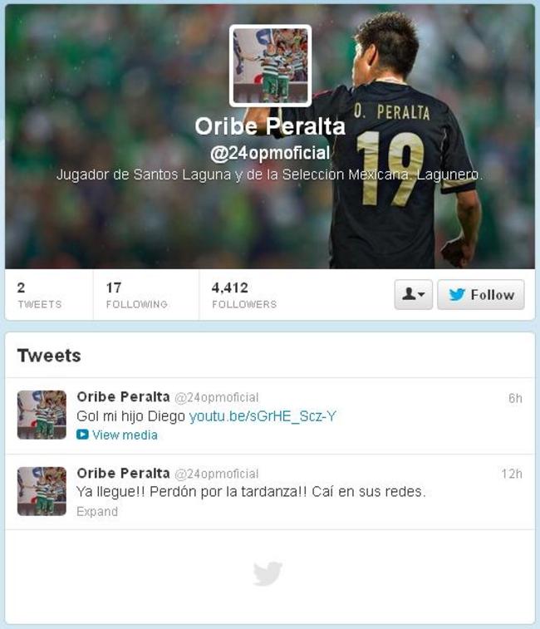Viewport: 540px width, 629px height.
Task: Click the @24opmoficial handle in profile header
Action: click(x=270, y=153)
